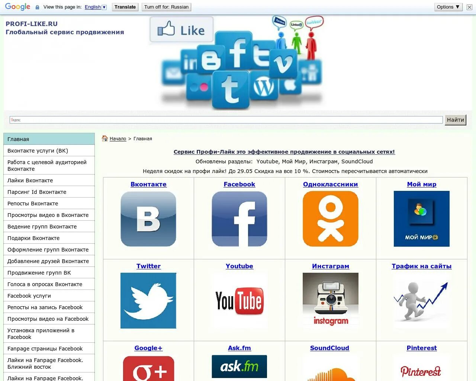Open Просмотры видео в Вконтакте item

point(49,215)
